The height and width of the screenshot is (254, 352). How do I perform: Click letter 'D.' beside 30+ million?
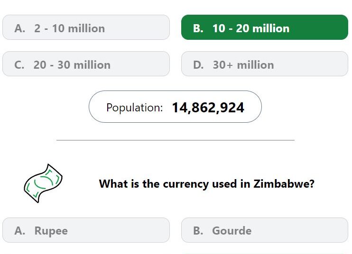(198, 65)
